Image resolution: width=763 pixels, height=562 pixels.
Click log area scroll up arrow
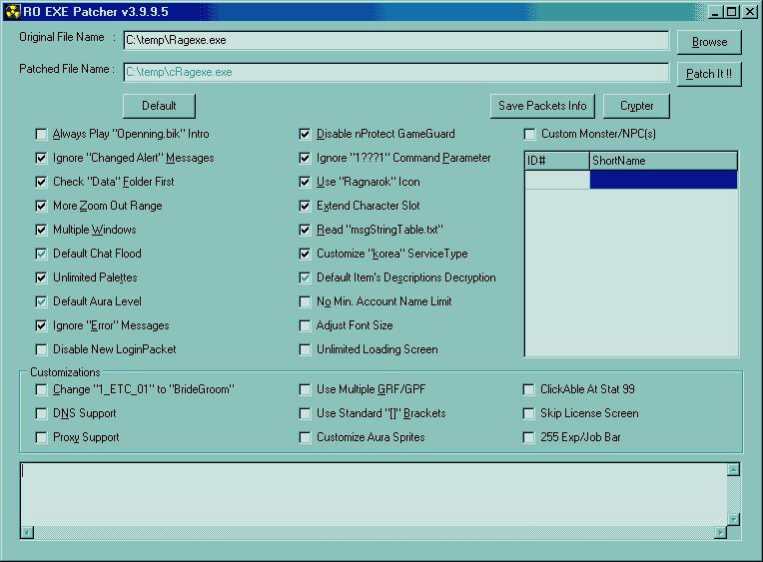click(733, 469)
